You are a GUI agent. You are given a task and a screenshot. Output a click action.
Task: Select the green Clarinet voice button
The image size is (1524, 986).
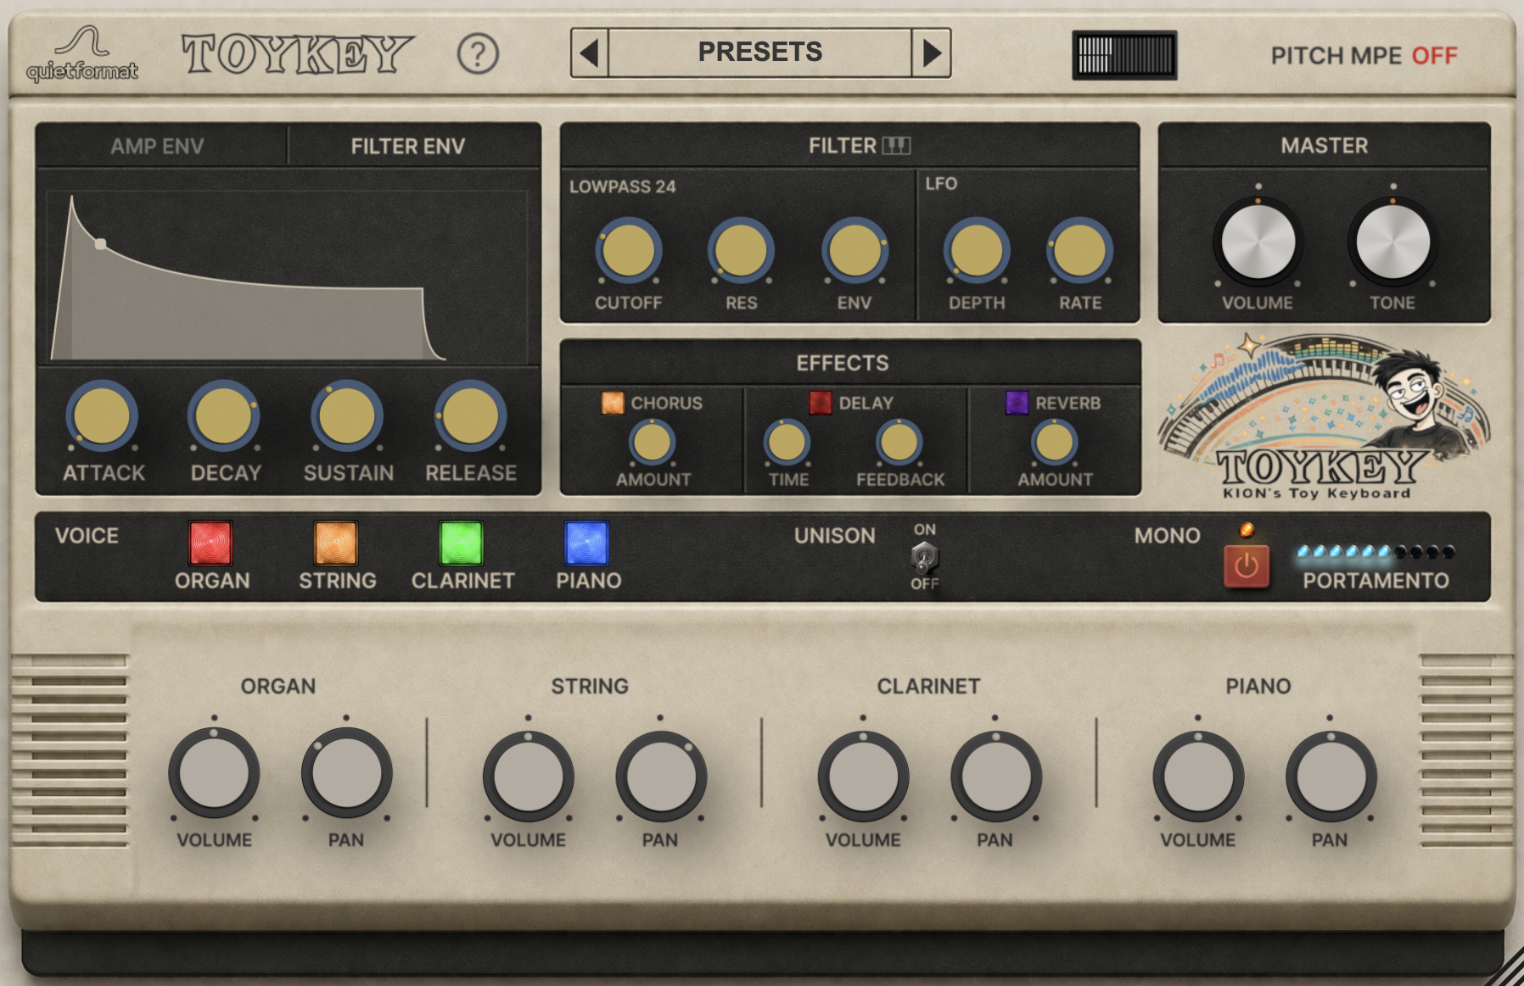tap(462, 543)
